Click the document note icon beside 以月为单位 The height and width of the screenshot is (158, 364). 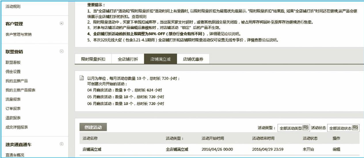(82, 78)
